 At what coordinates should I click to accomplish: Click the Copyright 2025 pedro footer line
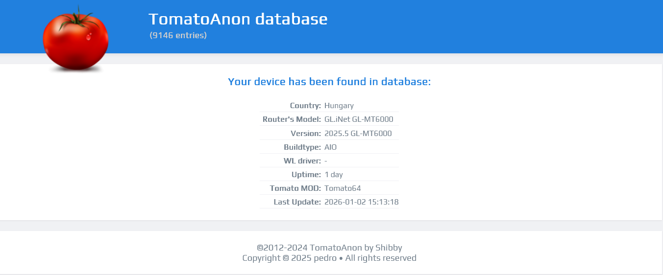coord(329,258)
